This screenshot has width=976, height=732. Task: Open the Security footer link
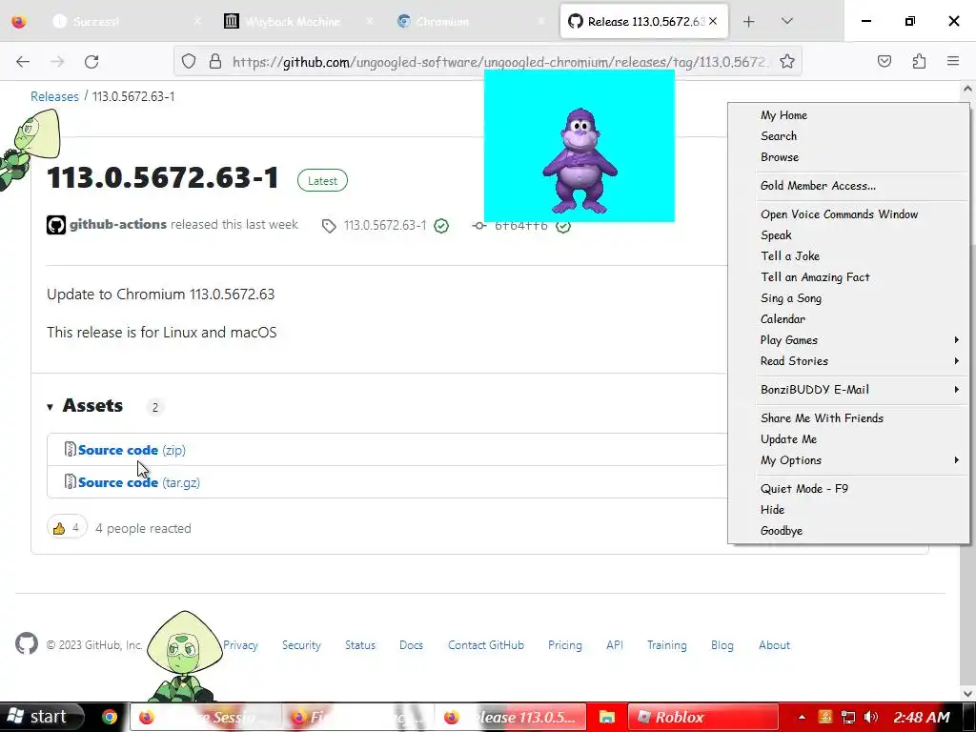pos(301,645)
